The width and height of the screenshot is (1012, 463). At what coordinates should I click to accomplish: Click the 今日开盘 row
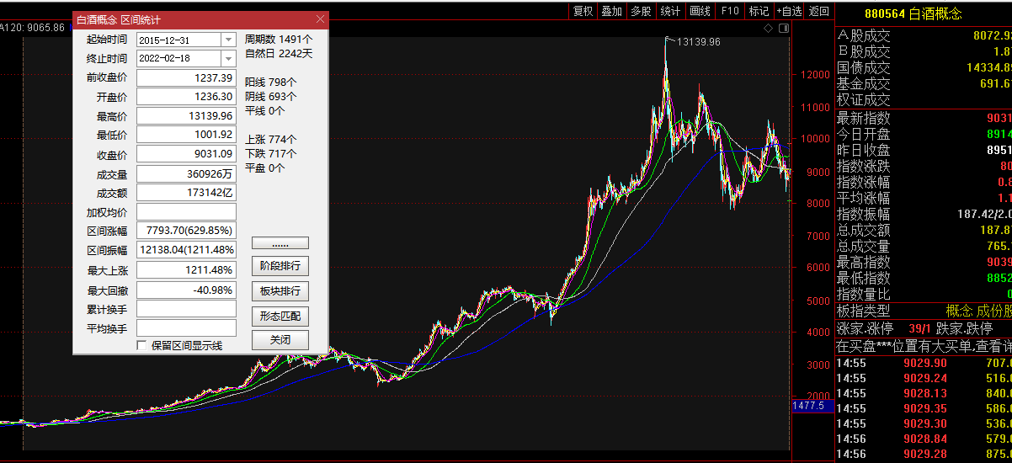[x=924, y=134]
